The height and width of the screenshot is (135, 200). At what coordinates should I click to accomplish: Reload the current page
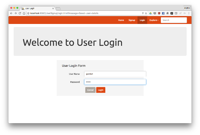pyautogui.click(x=20, y=13)
